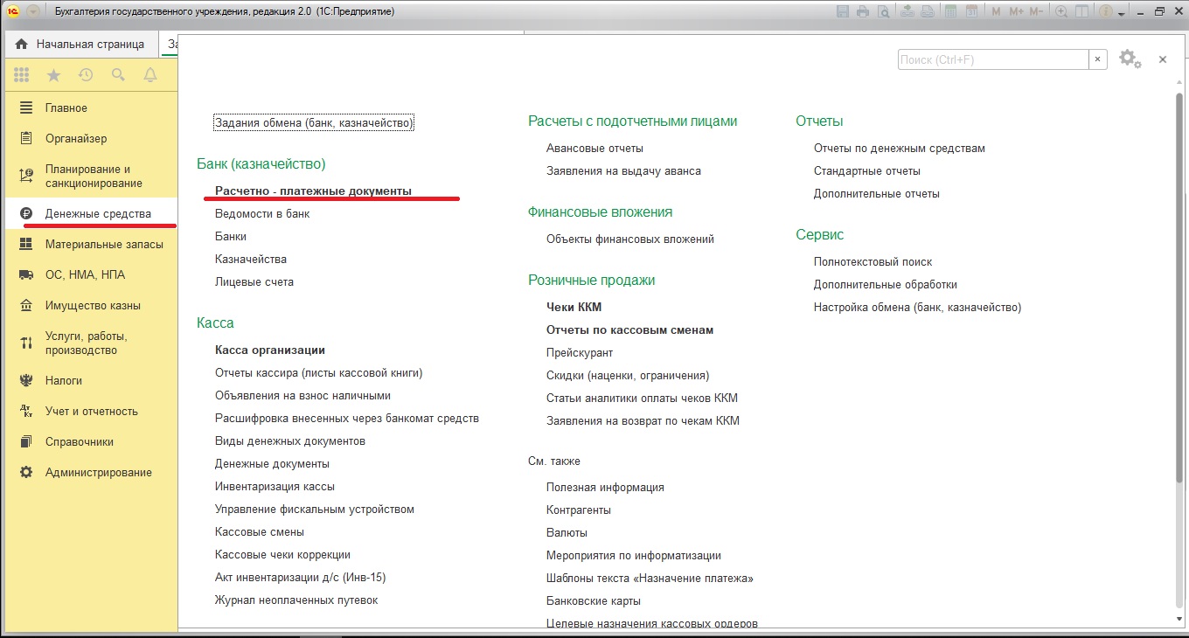Open Стандартные отчеты link

pyautogui.click(x=867, y=170)
